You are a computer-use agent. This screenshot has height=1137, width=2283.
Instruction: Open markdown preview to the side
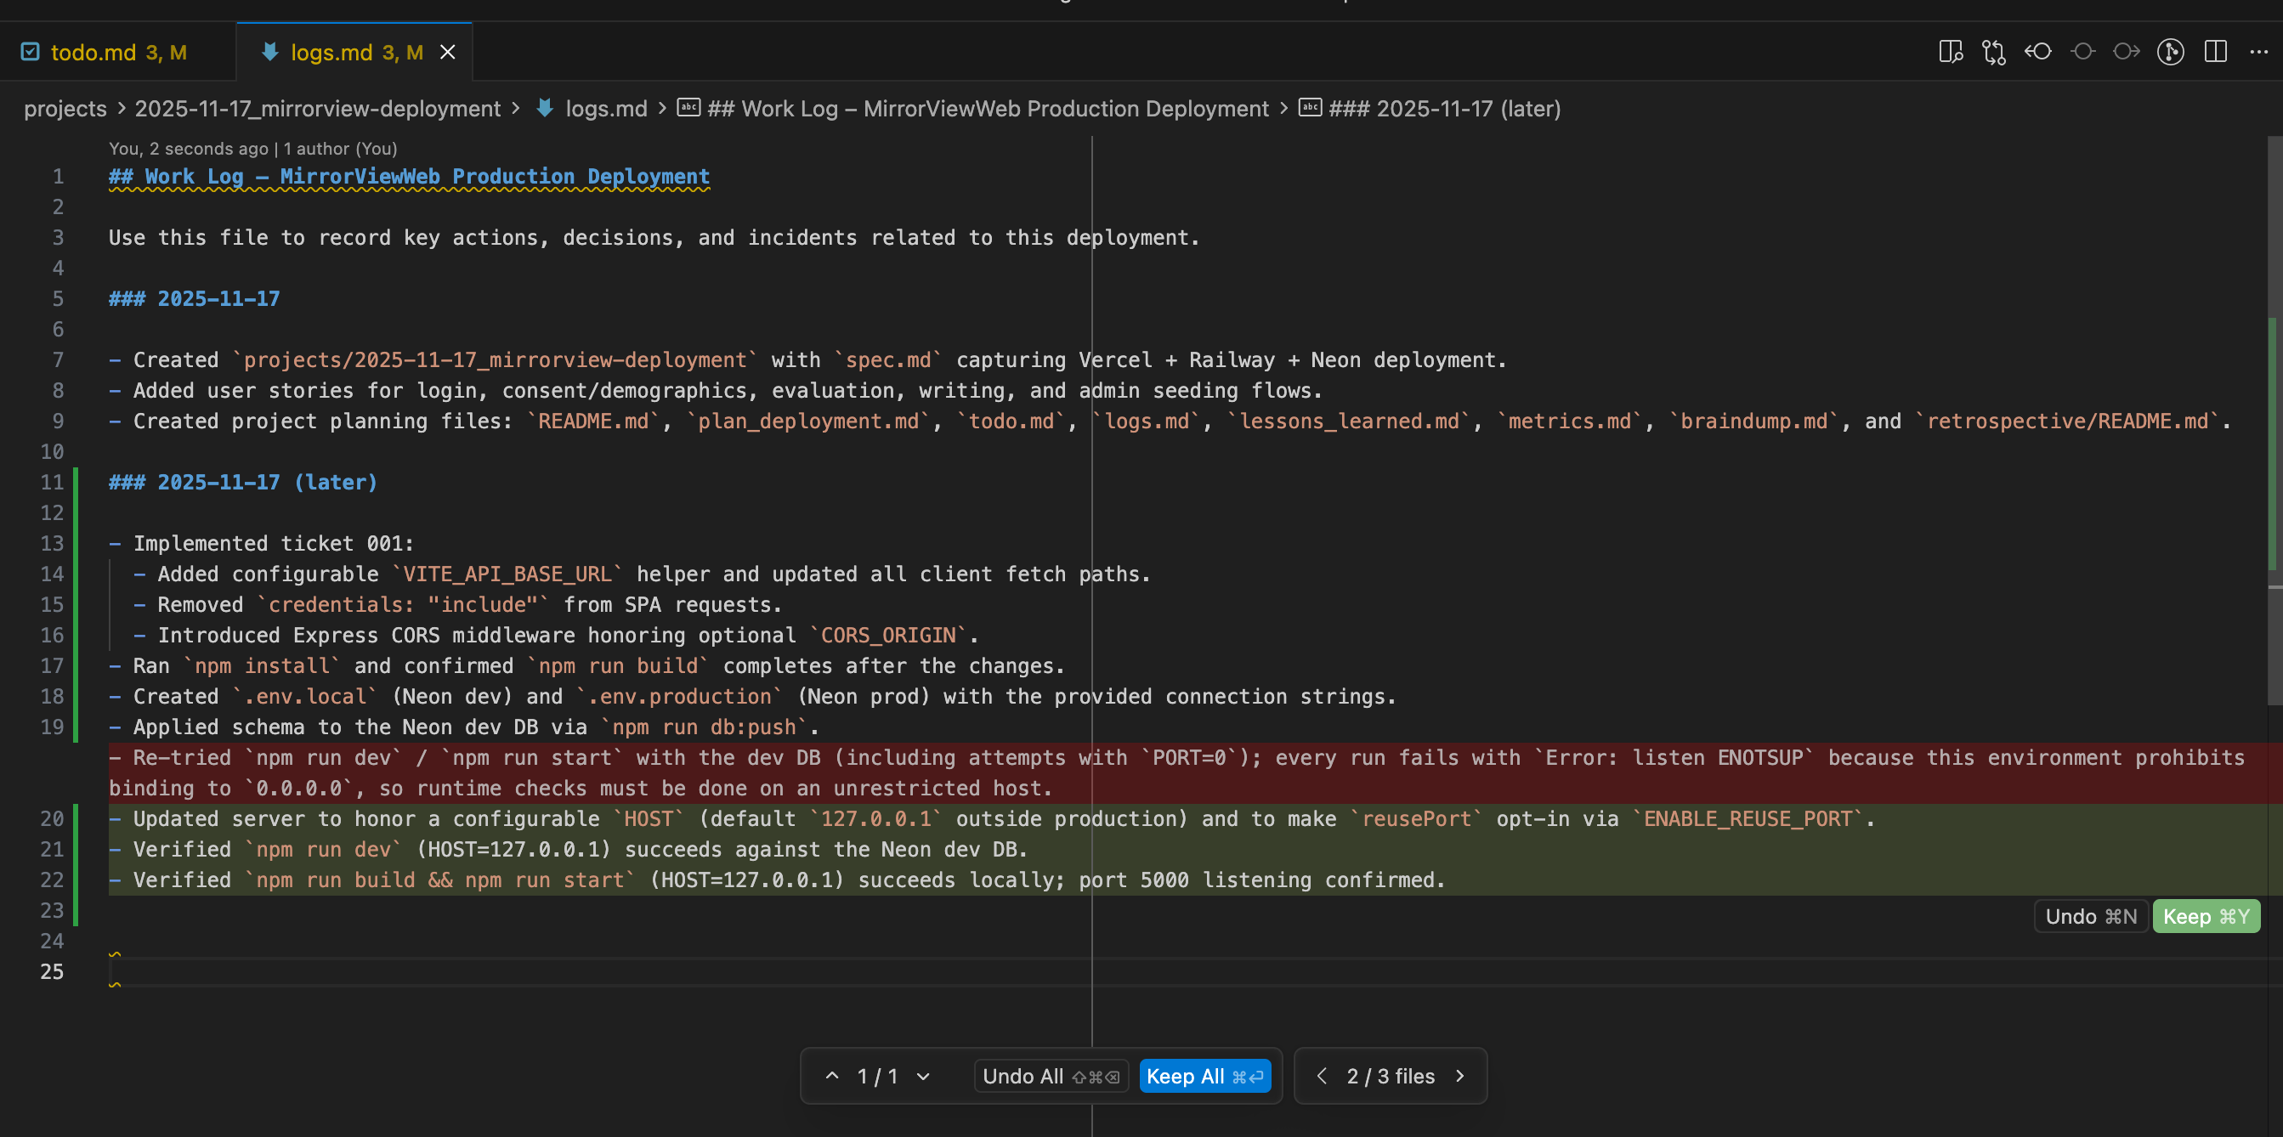point(1950,53)
